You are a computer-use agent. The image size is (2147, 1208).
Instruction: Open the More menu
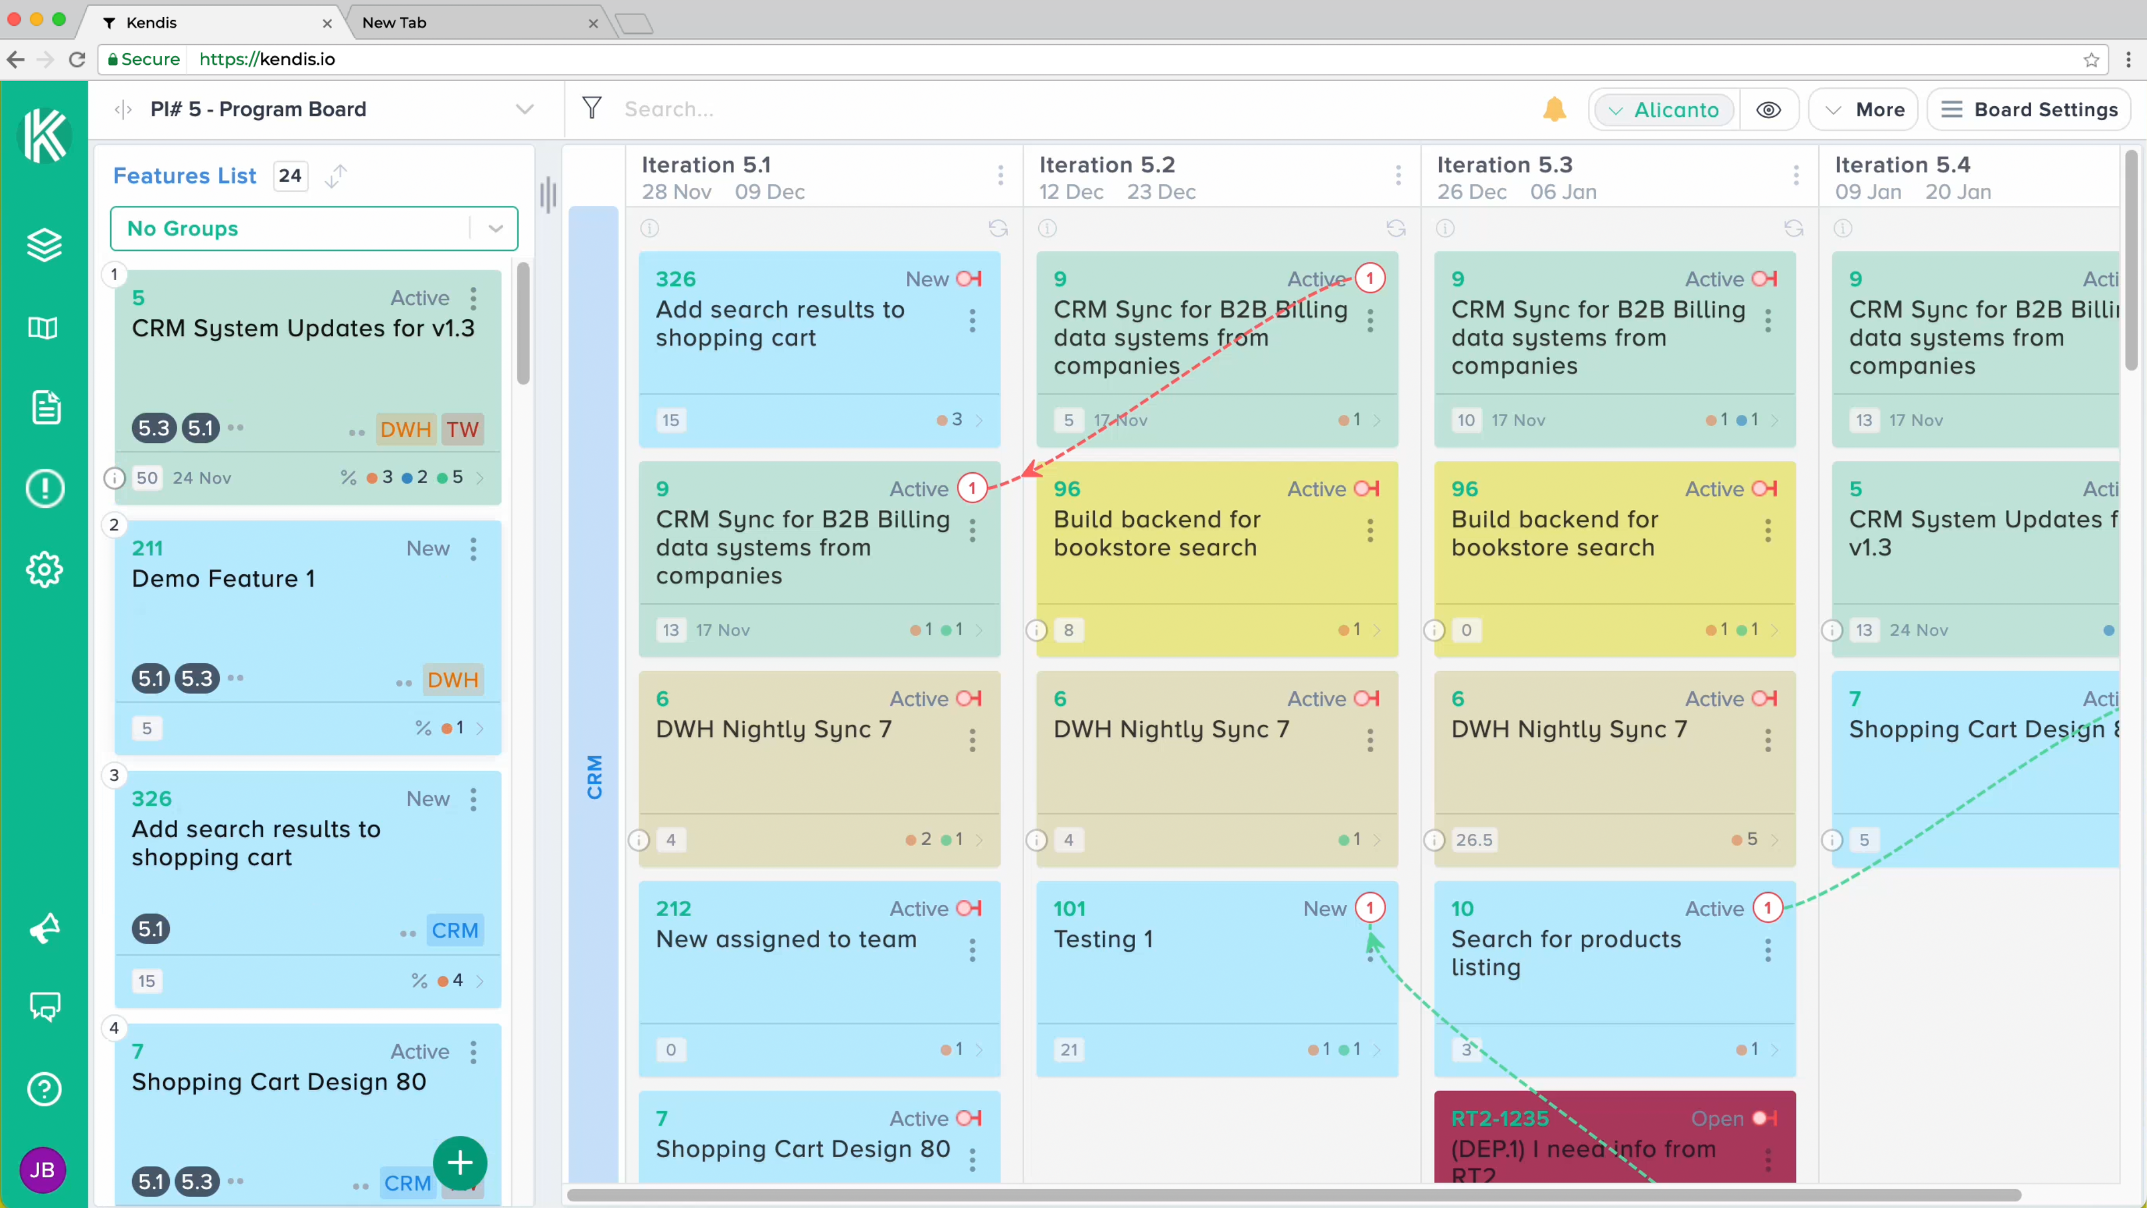[1864, 110]
